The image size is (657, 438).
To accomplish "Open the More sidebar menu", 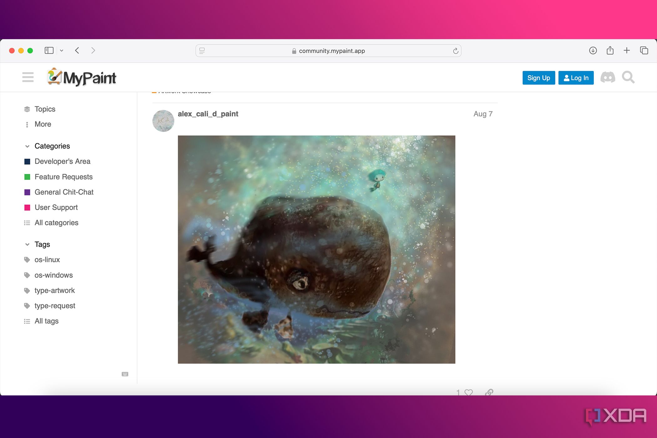I will tap(38, 124).
